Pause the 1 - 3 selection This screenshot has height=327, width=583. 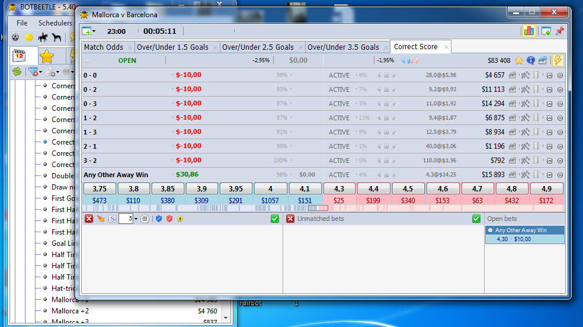(386, 132)
